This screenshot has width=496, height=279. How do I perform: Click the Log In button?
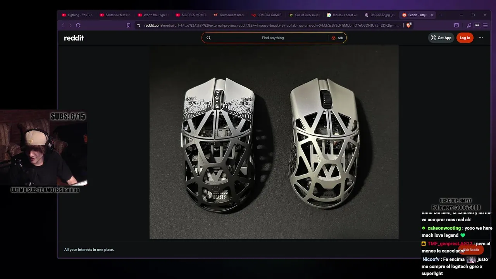coord(465,38)
